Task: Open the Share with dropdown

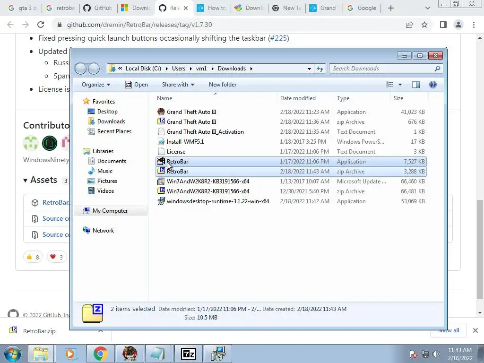Action: tap(178, 85)
